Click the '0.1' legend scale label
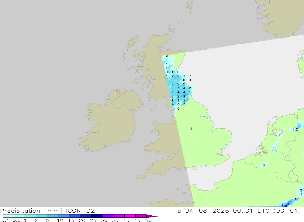Screen dimensions: 304x222 [5, 220]
